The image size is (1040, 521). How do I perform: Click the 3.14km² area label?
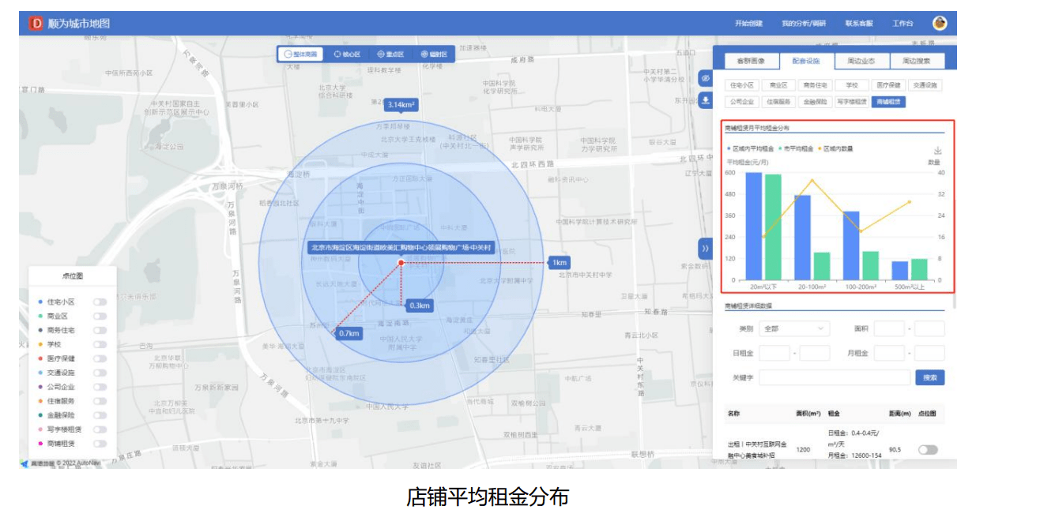(x=401, y=104)
